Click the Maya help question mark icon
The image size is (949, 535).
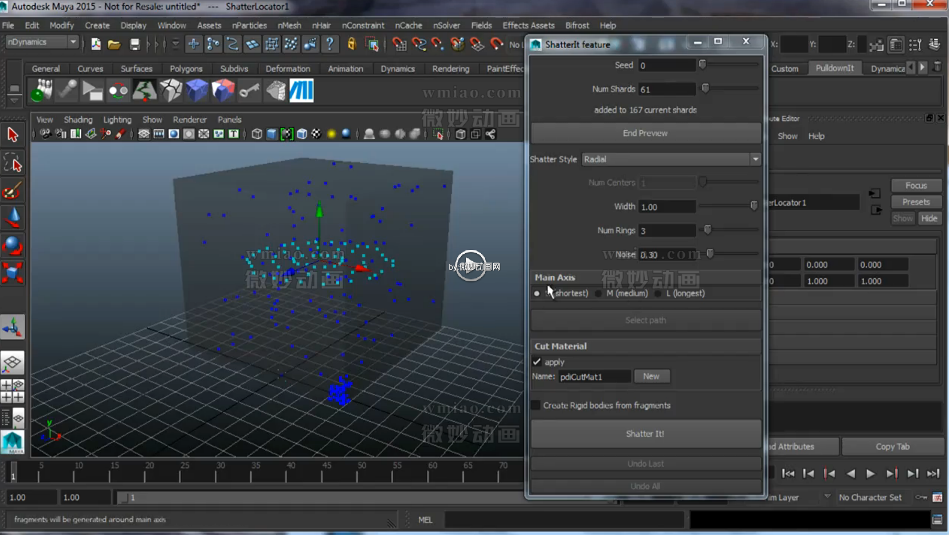[330, 44]
